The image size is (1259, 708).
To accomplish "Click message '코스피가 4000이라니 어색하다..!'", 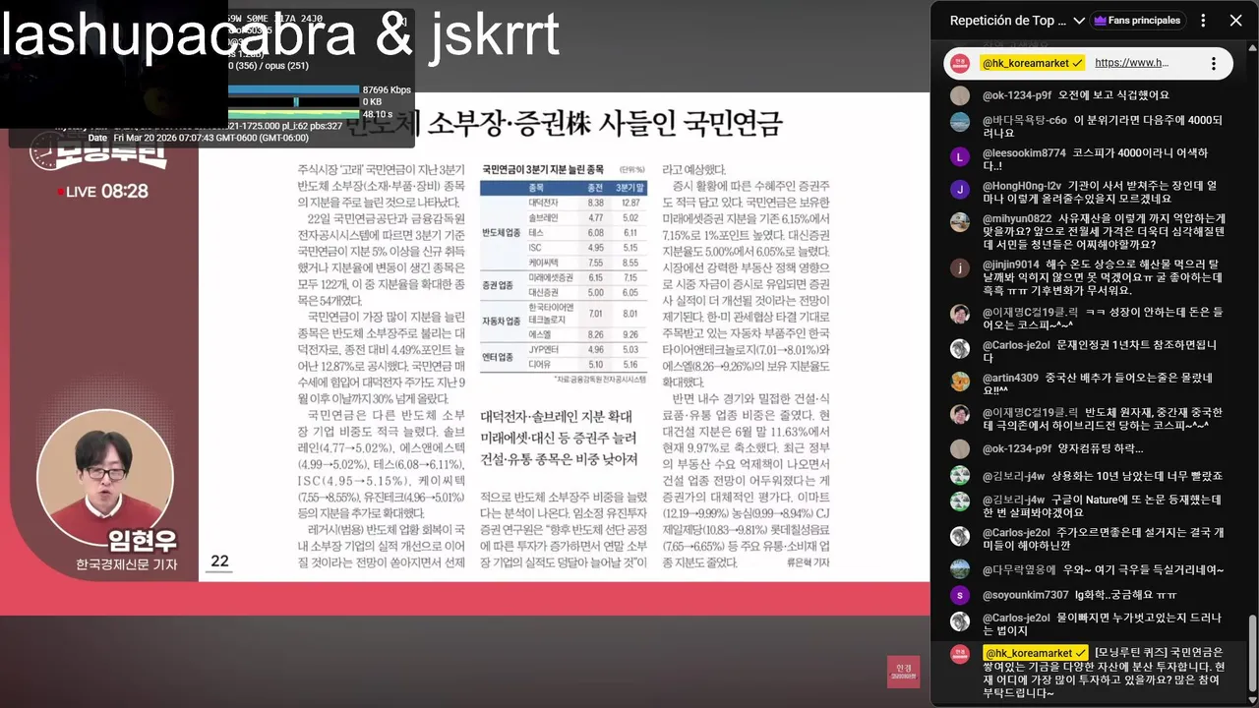I will (x=1095, y=159).
